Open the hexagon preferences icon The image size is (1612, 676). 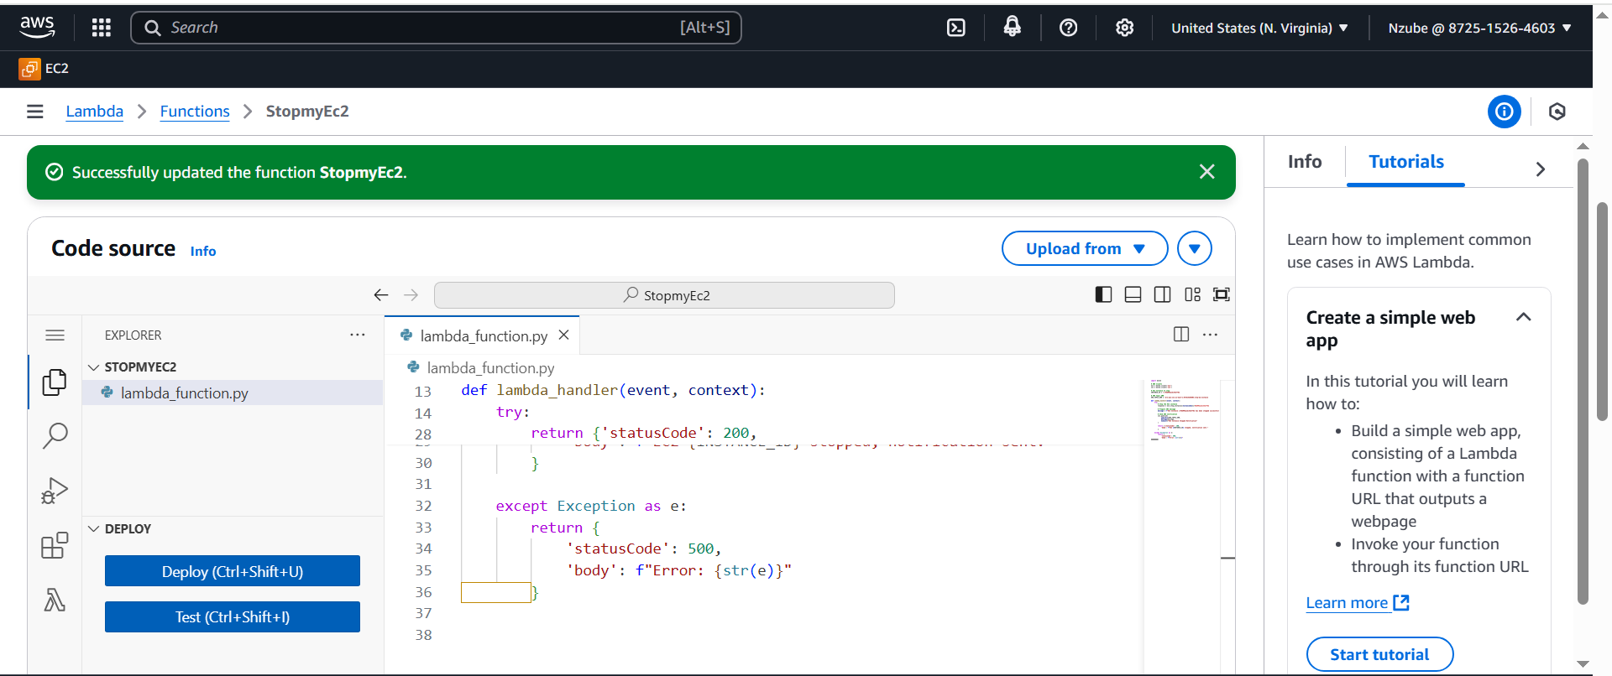click(x=1557, y=112)
